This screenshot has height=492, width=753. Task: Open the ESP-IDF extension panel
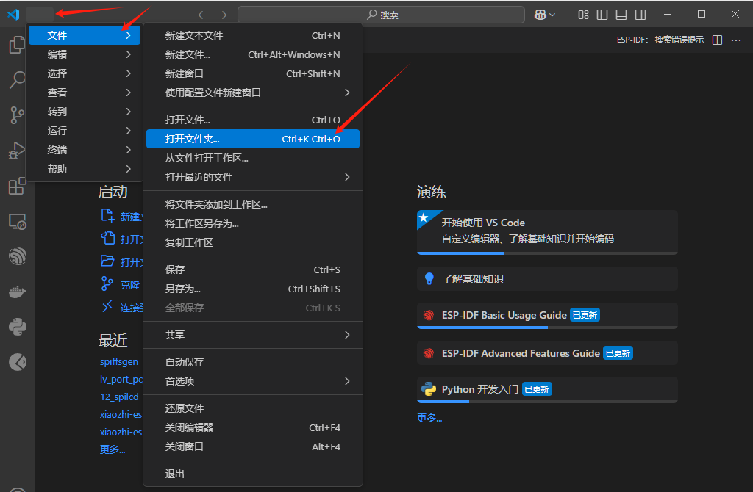tap(16, 256)
